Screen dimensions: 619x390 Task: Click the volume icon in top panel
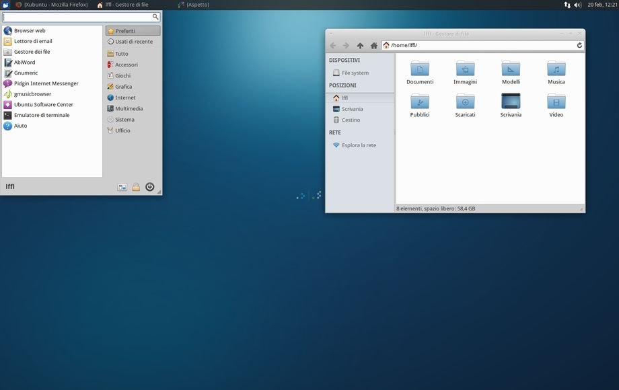(x=577, y=5)
